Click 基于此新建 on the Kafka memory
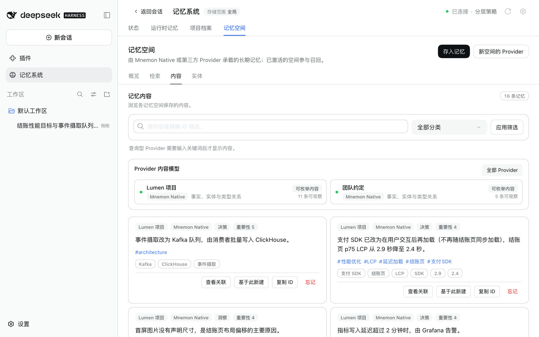This screenshot has width=539, height=337. (x=251, y=282)
